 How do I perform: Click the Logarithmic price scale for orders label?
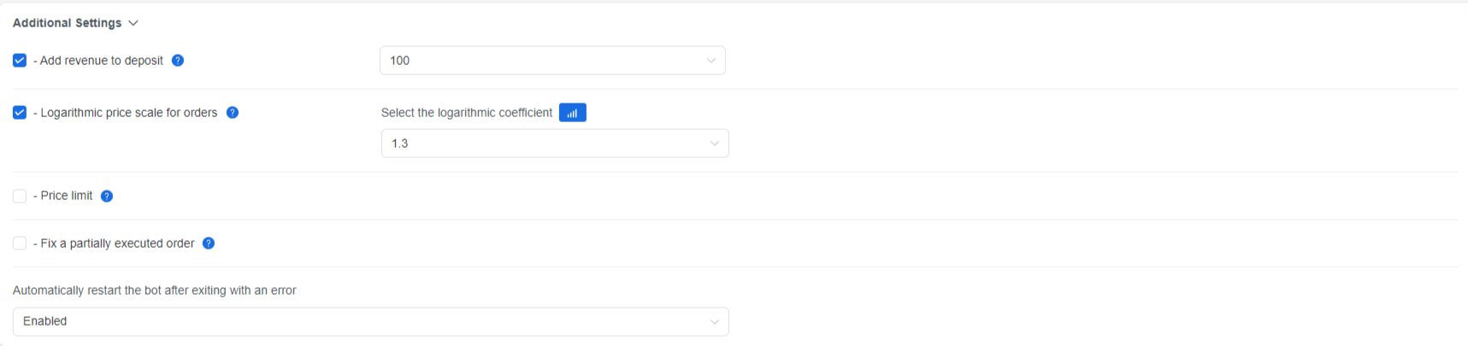(126, 113)
